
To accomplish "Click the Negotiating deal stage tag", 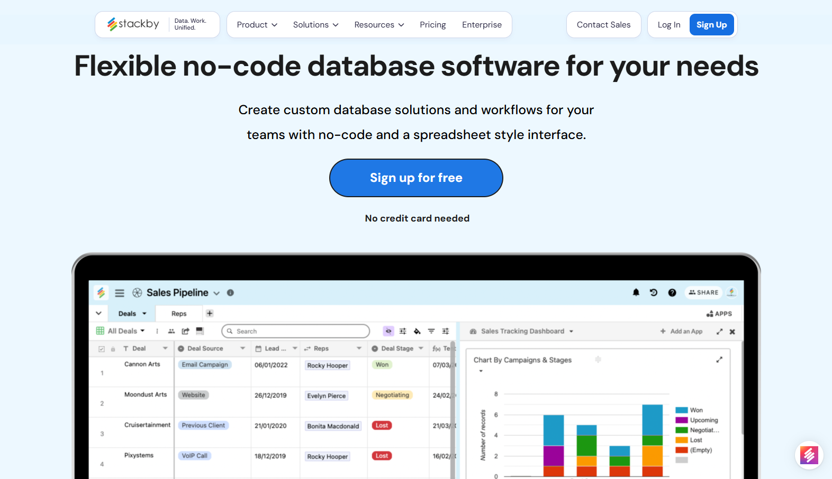I will [392, 395].
